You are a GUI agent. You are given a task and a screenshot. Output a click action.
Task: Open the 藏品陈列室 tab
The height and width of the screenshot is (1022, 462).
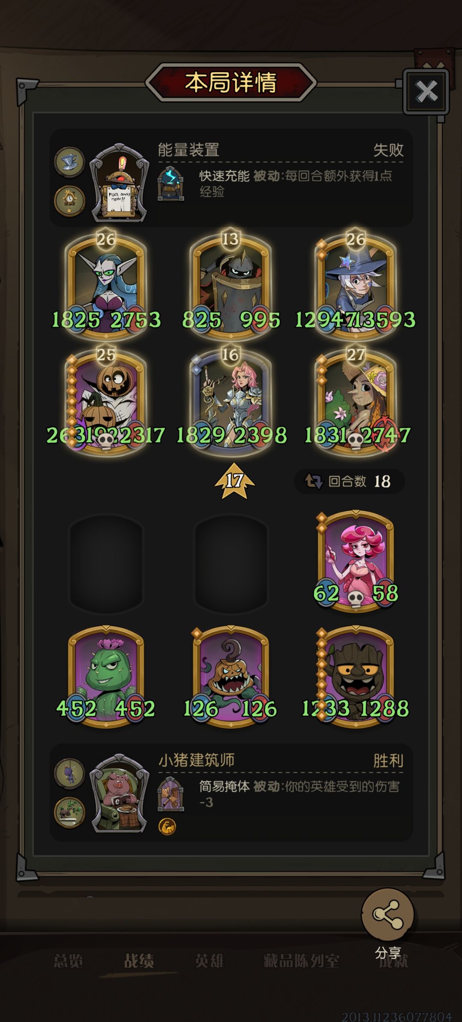tap(302, 960)
